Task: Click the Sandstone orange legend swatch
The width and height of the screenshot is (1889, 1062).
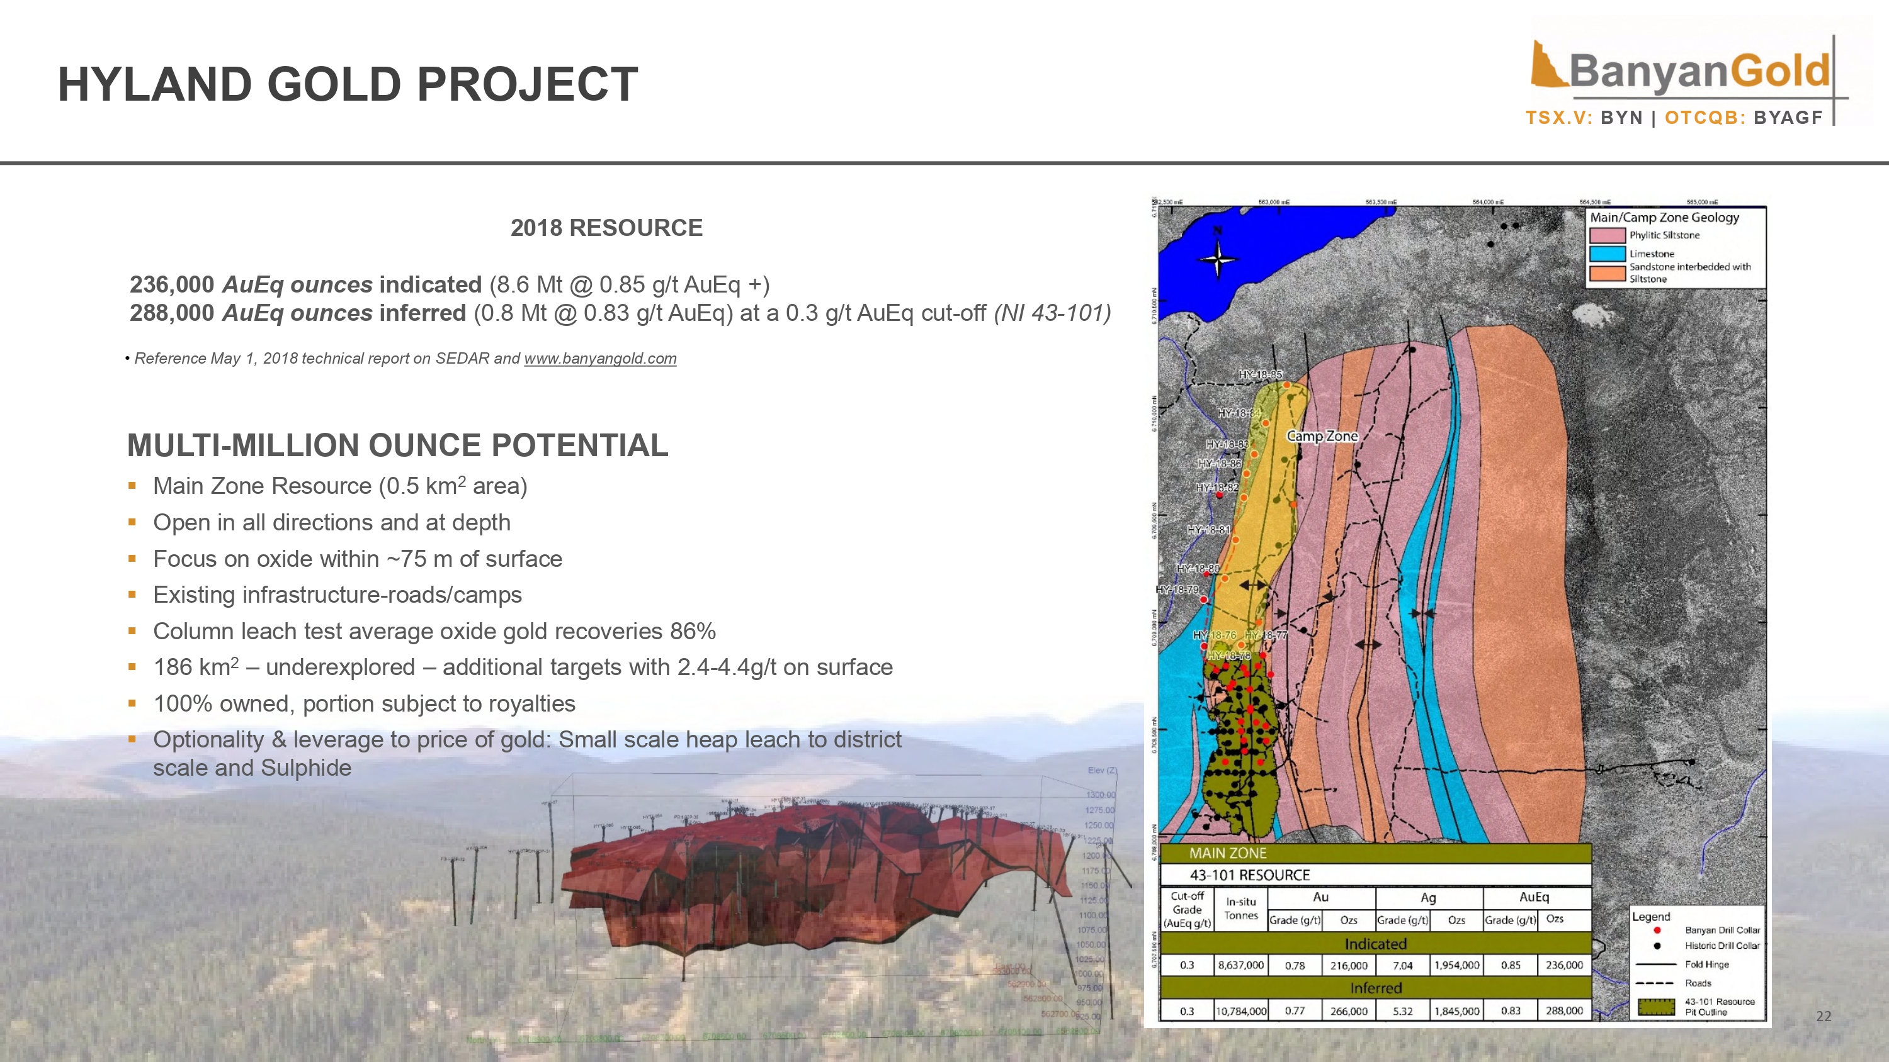Action: pos(1607,274)
